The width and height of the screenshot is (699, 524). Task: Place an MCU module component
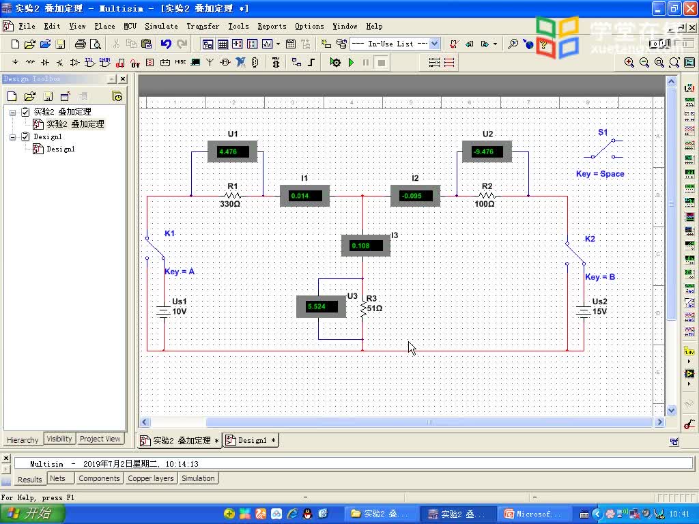coord(276,62)
